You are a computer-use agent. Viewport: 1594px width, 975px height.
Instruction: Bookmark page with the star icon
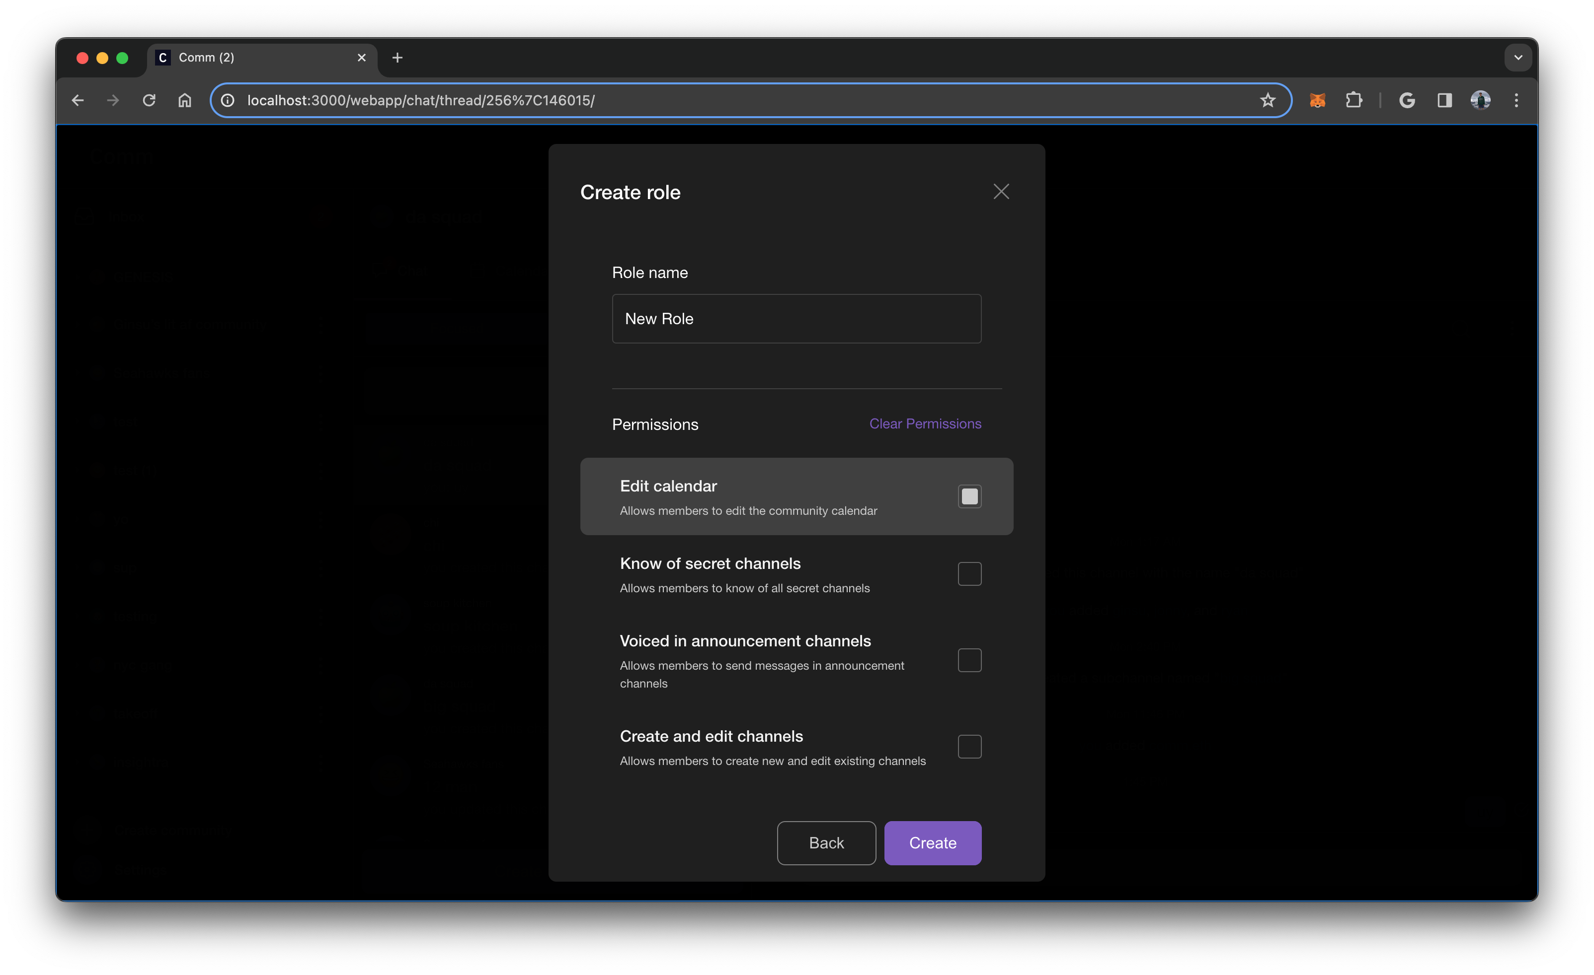click(1268, 100)
